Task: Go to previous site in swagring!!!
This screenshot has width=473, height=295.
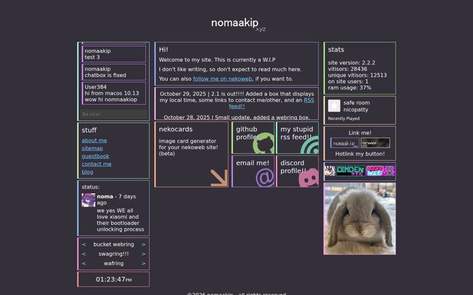Action: point(84,254)
